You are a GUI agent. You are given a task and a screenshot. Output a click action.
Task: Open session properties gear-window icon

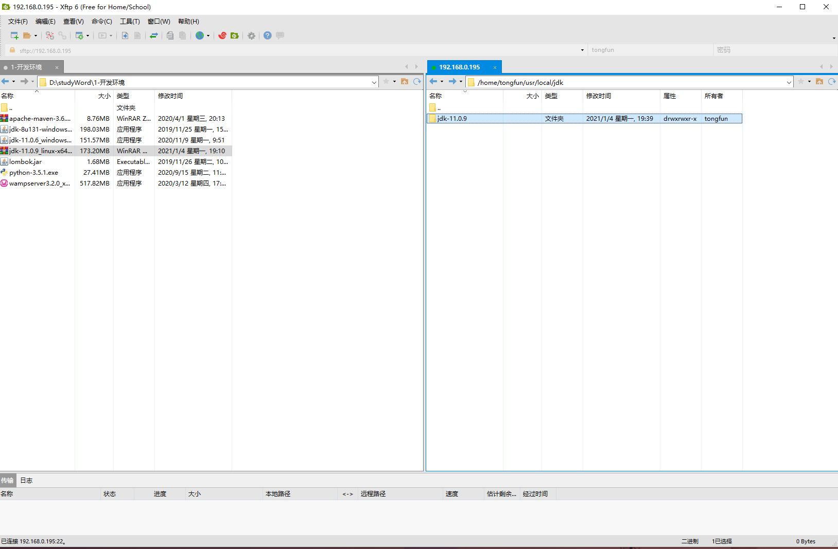click(79, 35)
